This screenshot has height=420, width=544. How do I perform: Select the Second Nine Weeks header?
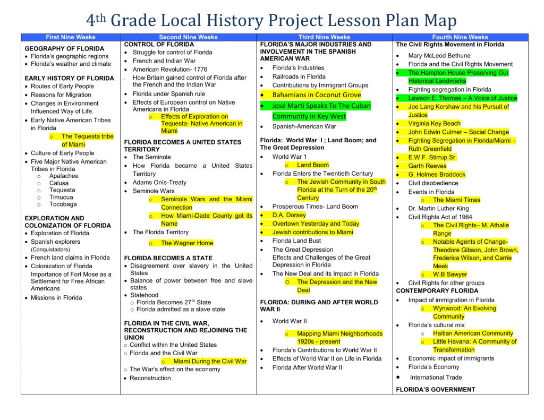click(189, 37)
